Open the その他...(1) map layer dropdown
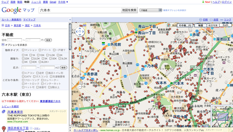This screenshot has height=132, width=233. pyautogui.click(x=185, y=25)
